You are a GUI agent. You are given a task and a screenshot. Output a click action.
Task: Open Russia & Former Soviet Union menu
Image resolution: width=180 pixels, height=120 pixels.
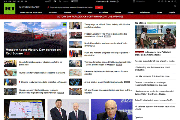click(x=31, y=12)
